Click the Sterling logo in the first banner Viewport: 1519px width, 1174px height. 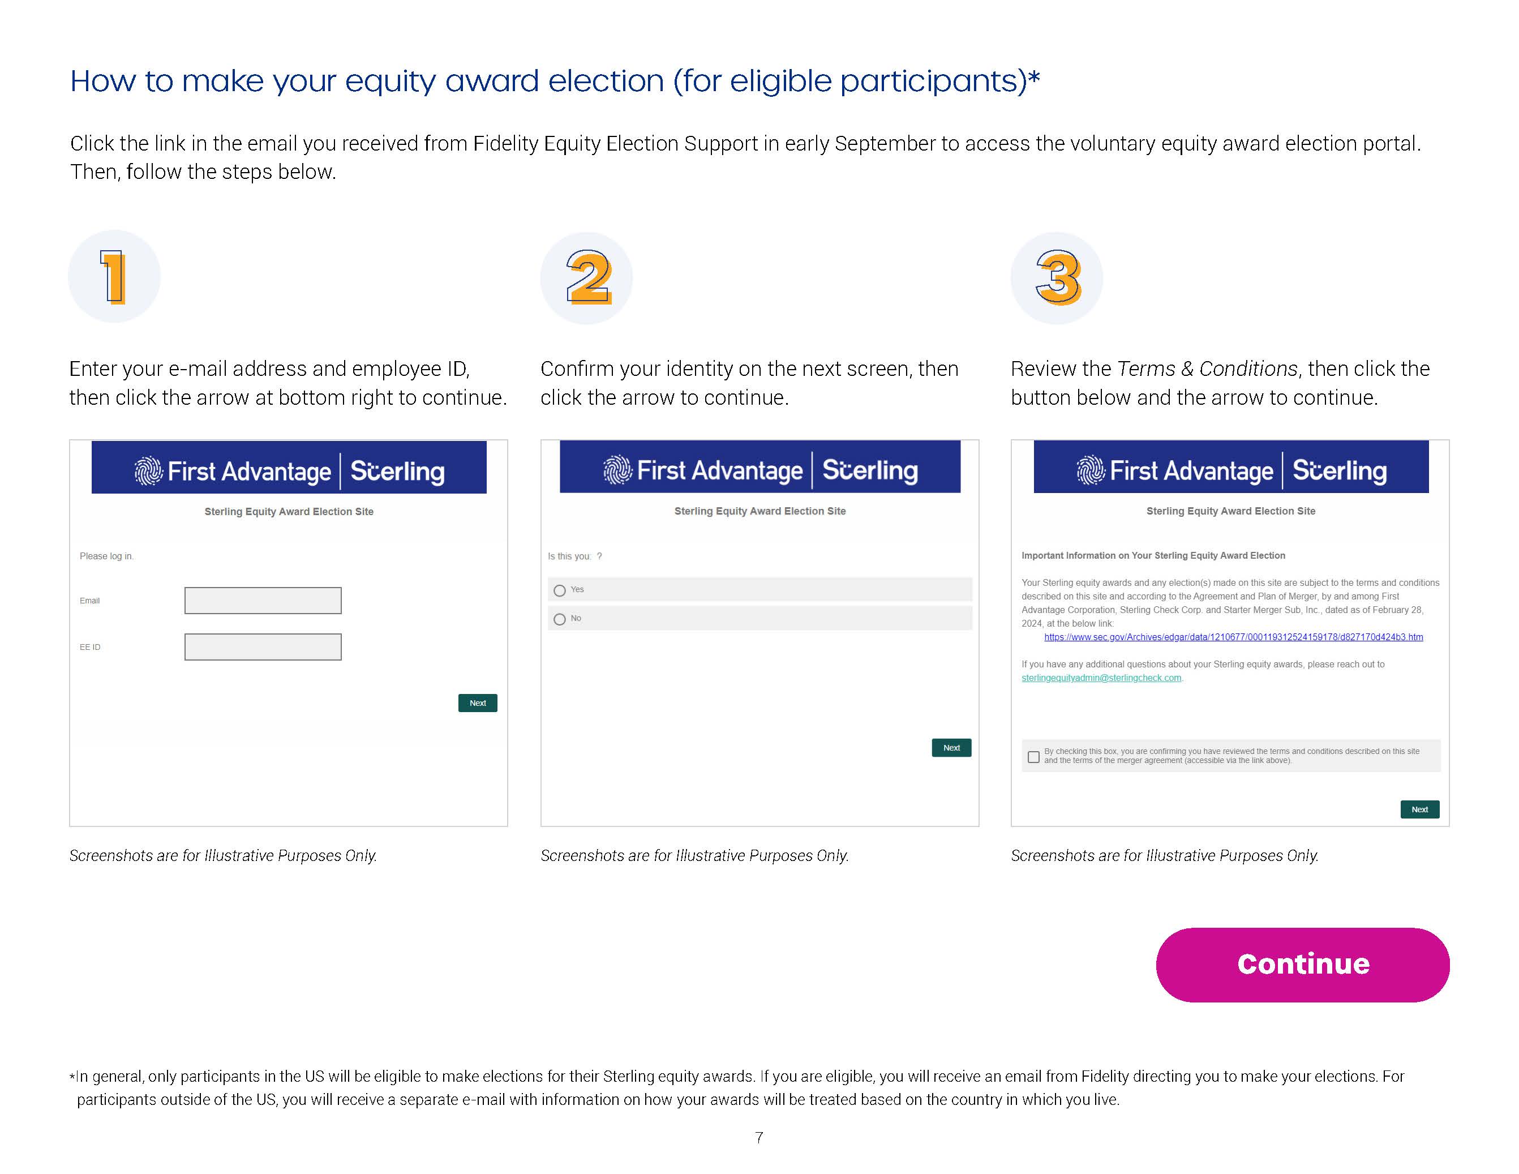(x=397, y=471)
